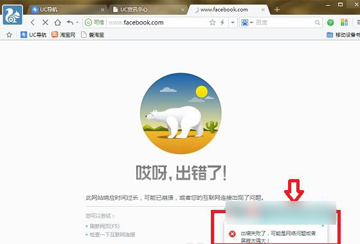Screen dimensions: 360x244
Task: Open the 爱淘宝 bookmark
Action: [x=93, y=35]
